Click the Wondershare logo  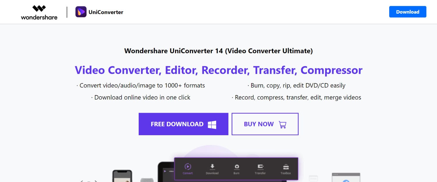(x=39, y=12)
